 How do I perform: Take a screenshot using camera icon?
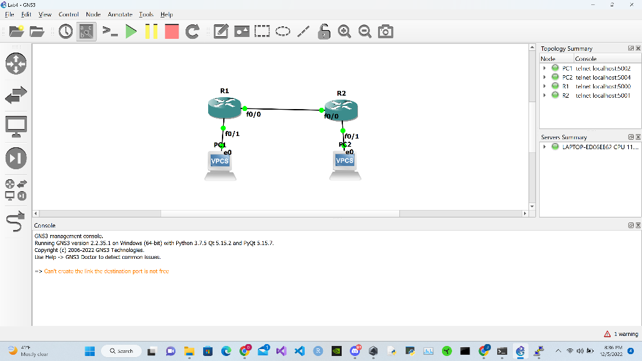tap(385, 31)
